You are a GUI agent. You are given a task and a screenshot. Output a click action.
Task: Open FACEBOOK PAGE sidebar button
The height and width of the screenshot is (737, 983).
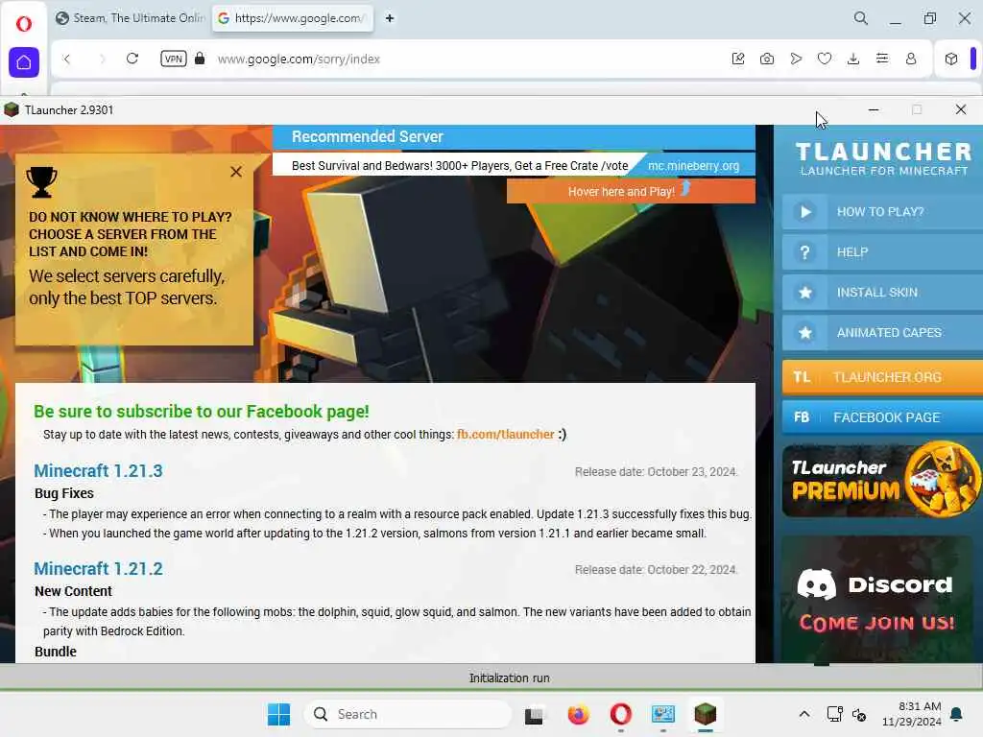(882, 416)
